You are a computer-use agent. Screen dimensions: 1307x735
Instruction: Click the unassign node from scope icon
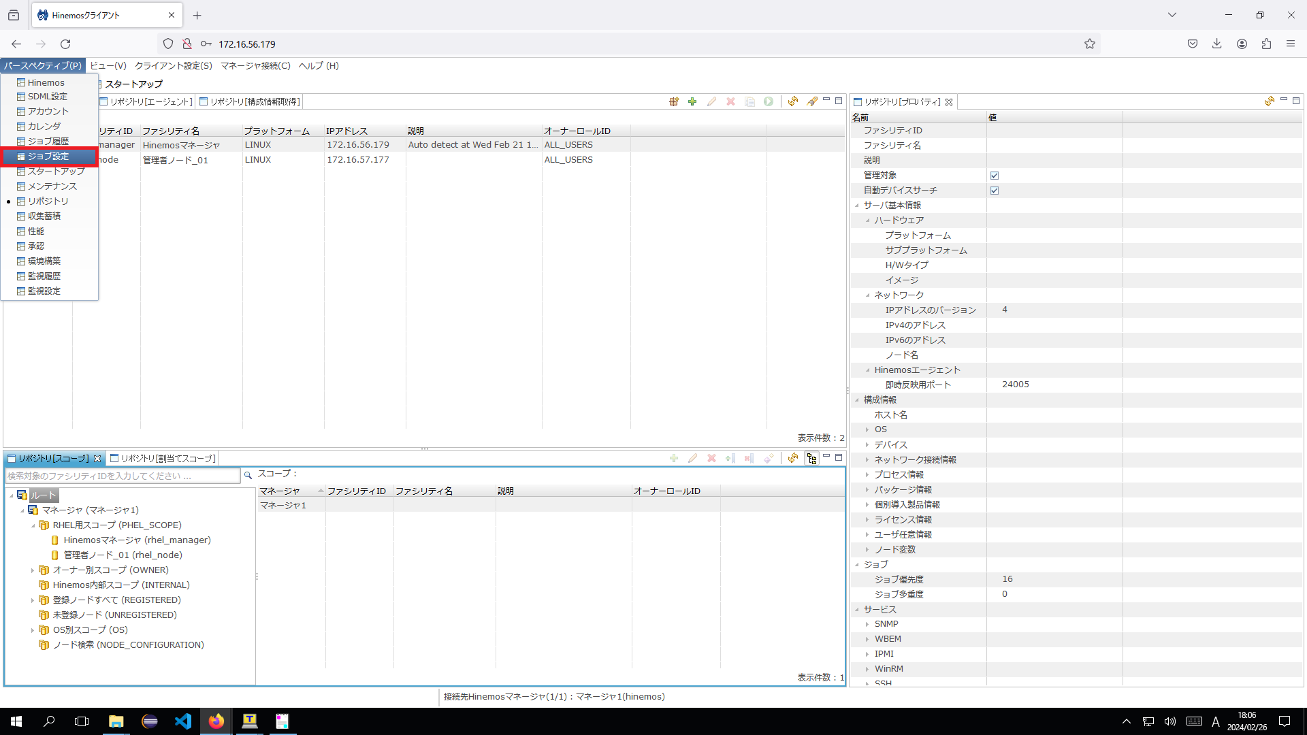click(x=749, y=458)
